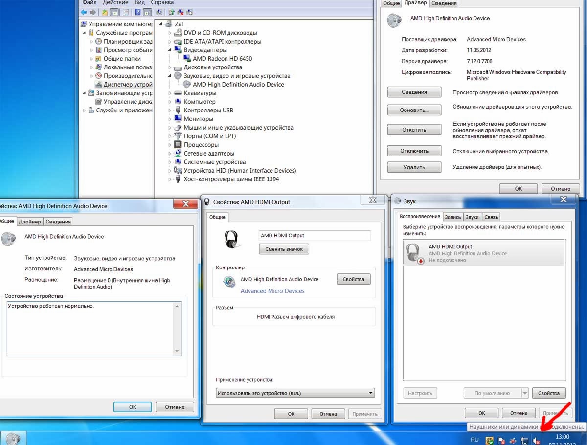587x445 pixels.
Task: Collapse Звуковые, видео и игровые устройства node
Action: coord(170,76)
